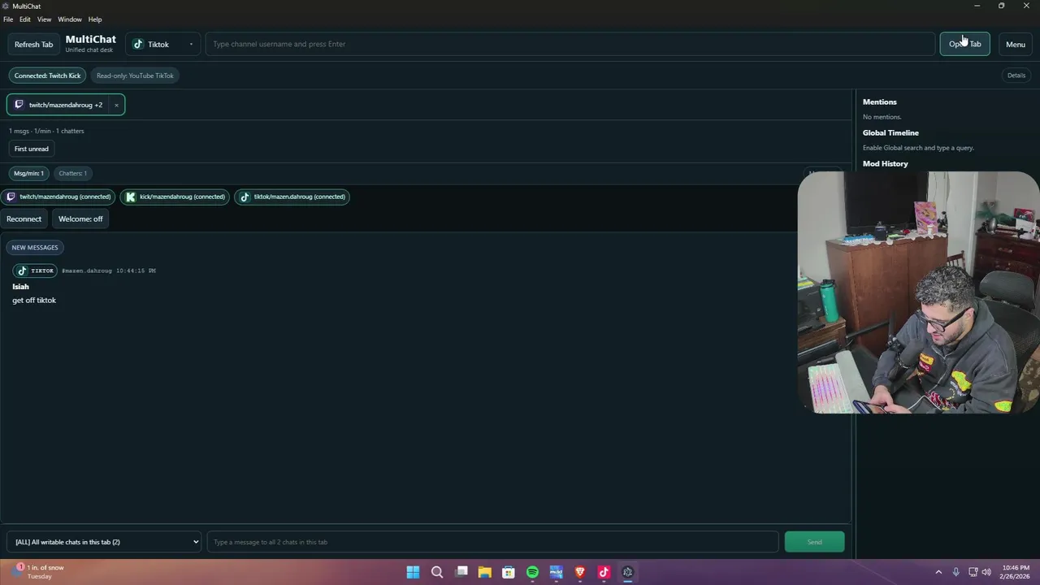This screenshot has width=1040, height=585.
Task: Click the username Isiah in chat
Action: tap(20, 286)
